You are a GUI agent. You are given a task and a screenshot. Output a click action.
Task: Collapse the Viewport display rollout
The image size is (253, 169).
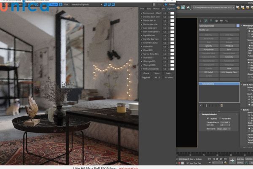(200, 114)
